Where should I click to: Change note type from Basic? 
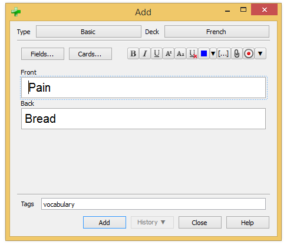(88, 32)
